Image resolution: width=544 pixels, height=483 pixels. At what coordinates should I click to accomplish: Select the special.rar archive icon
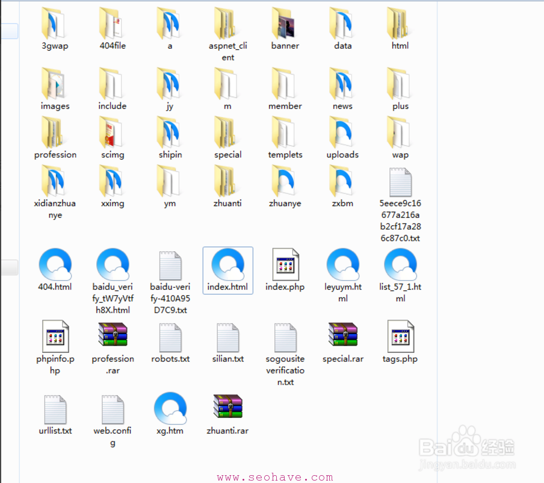343,334
